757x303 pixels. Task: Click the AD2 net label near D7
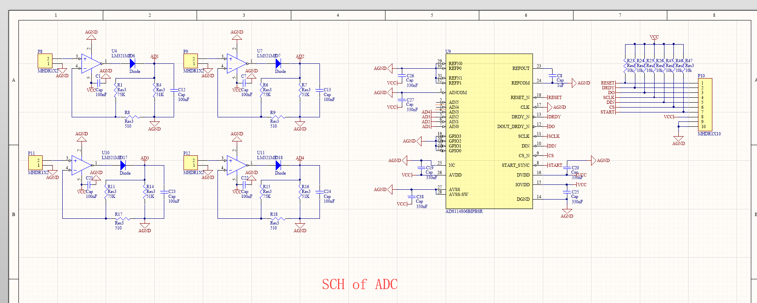pos(300,56)
